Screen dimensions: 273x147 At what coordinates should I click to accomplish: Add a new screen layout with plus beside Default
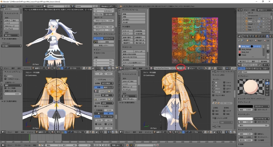coord(66,6)
